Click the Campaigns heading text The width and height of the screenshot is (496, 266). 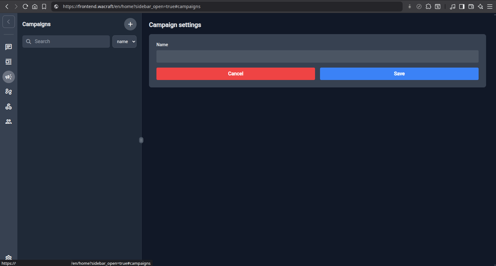tap(36, 24)
